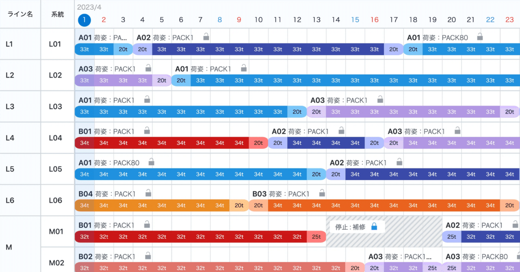Toggle lock for B01 PACK1 in M01
Viewport: 520px width, 272px height.
tap(147, 225)
